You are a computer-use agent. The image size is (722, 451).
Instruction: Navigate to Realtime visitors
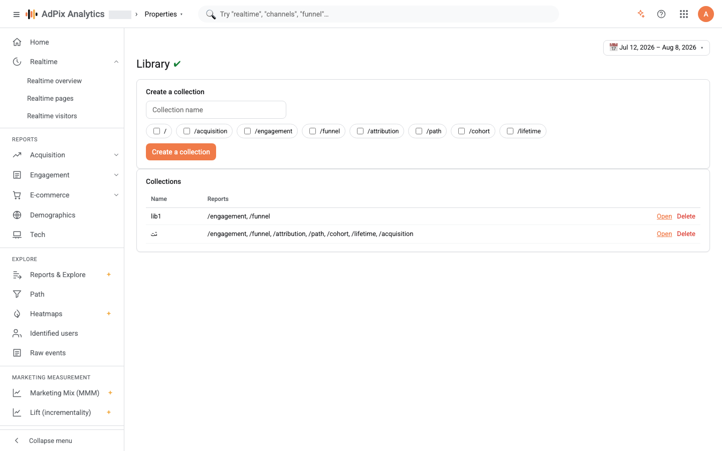52,116
